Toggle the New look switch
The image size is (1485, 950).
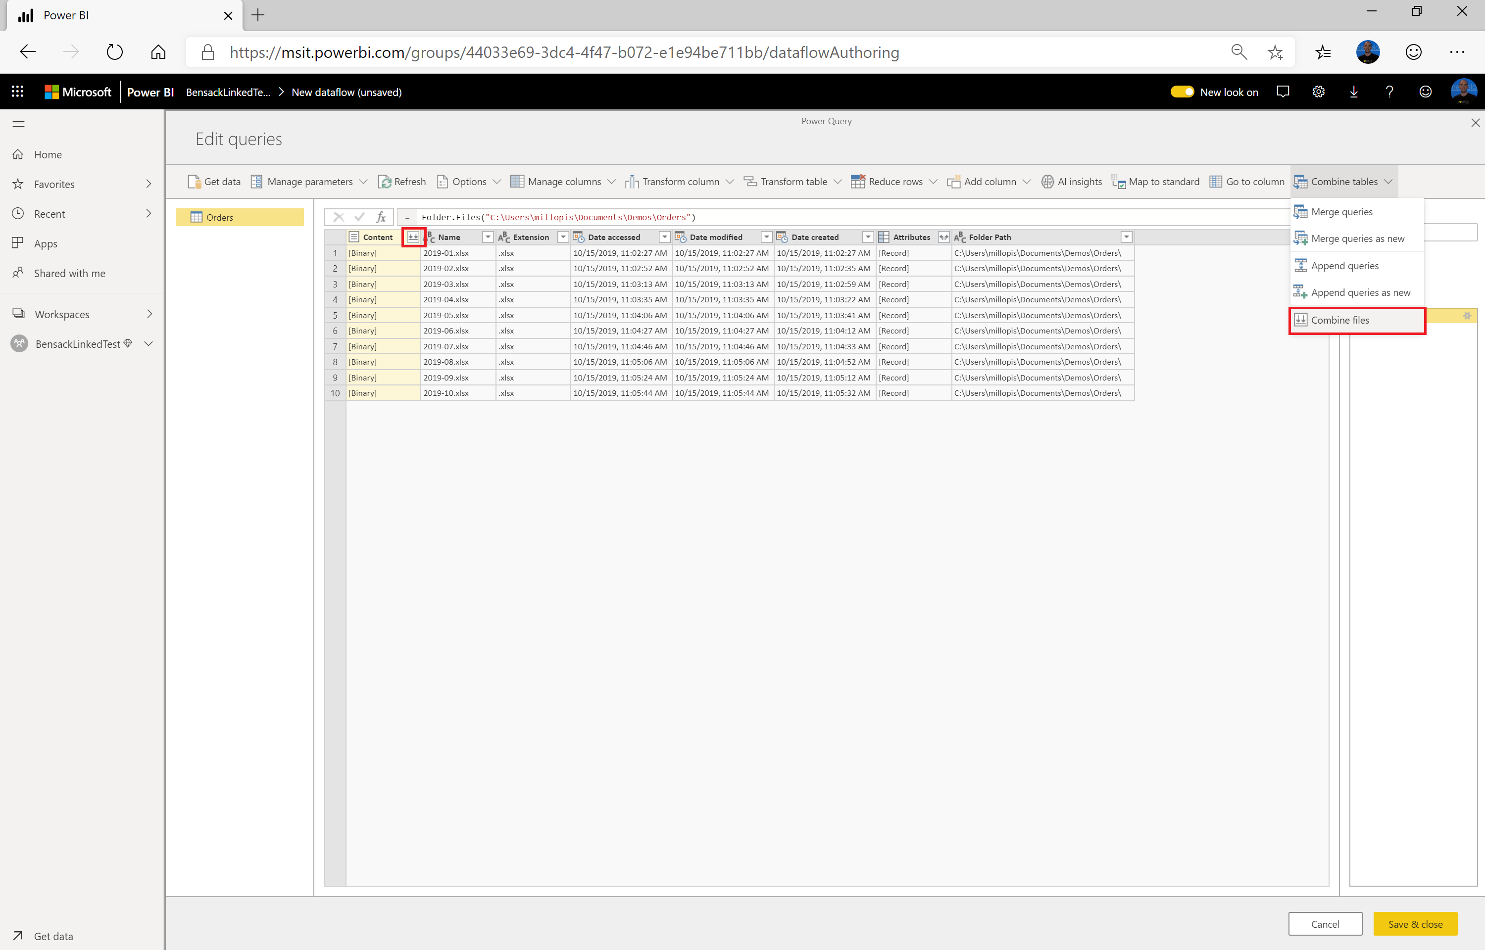pyautogui.click(x=1182, y=92)
